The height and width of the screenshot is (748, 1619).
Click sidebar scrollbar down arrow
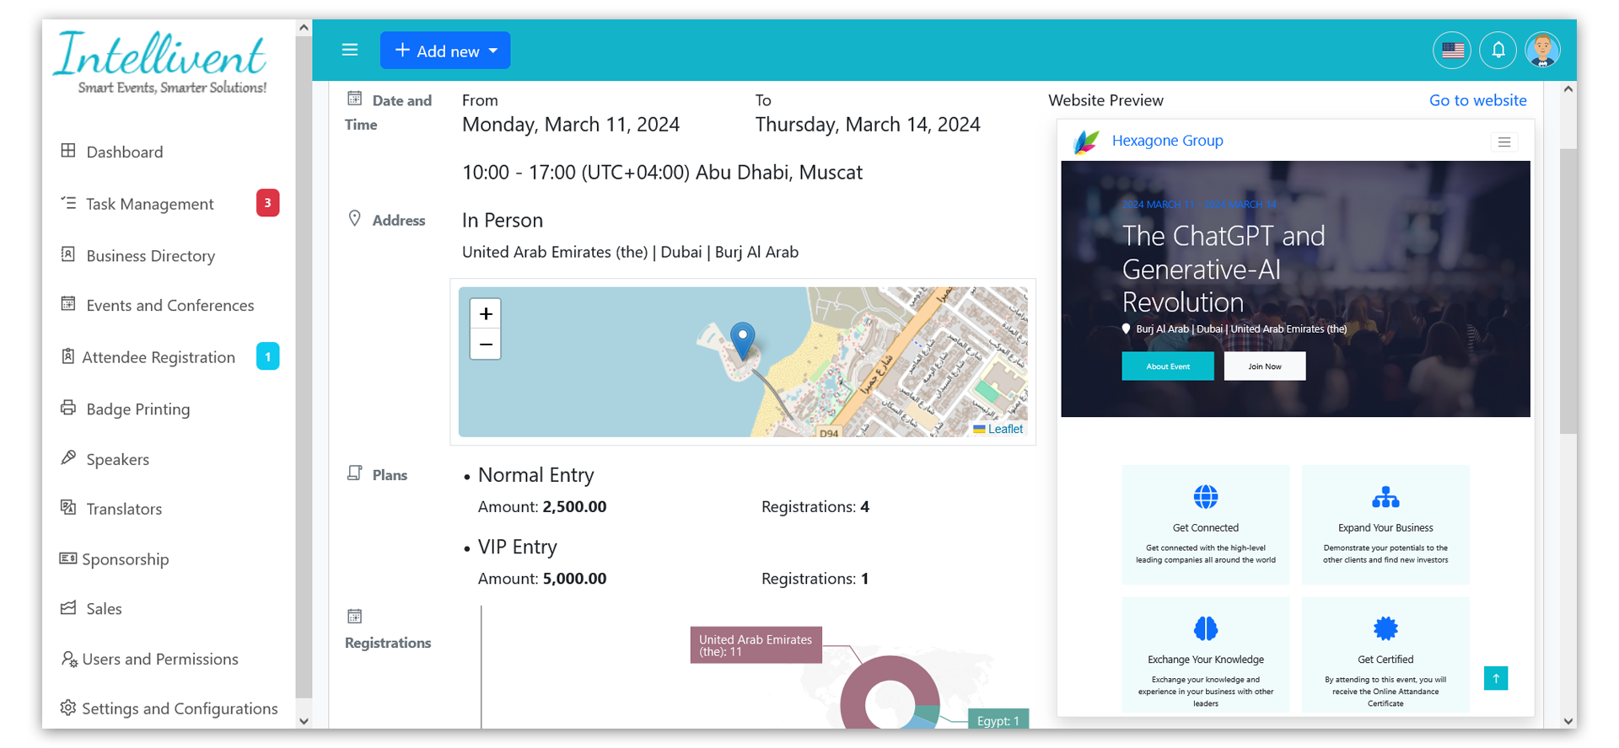pyautogui.click(x=304, y=721)
